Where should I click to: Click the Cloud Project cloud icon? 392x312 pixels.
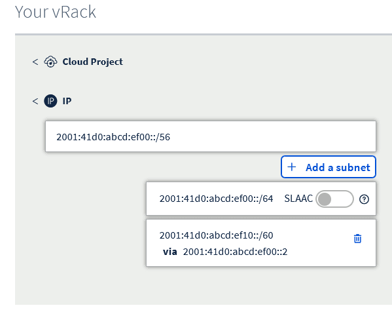click(50, 62)
